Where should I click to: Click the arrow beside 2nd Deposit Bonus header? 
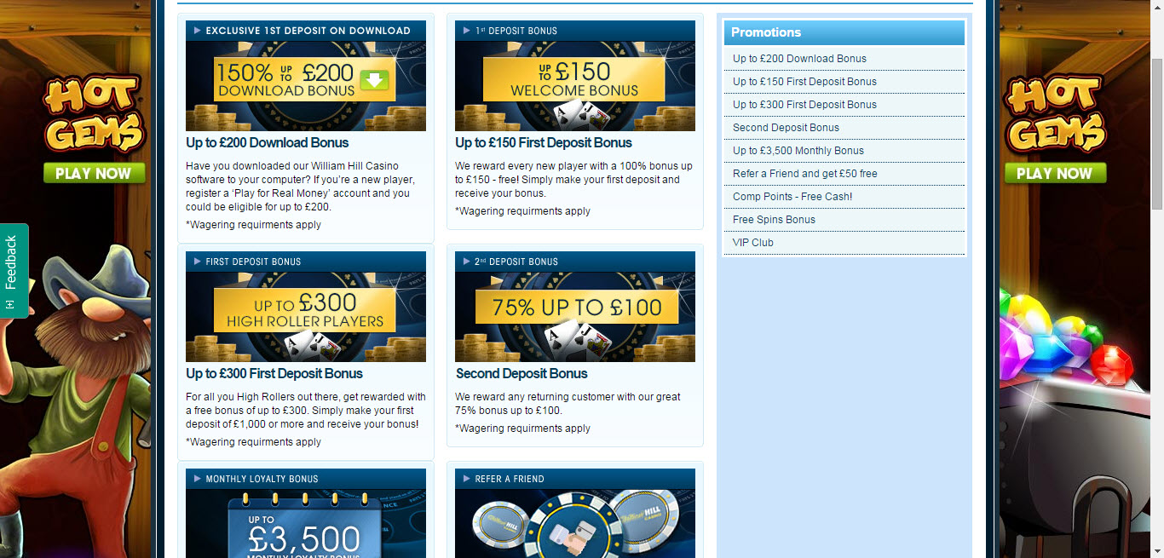pos(467,262)
